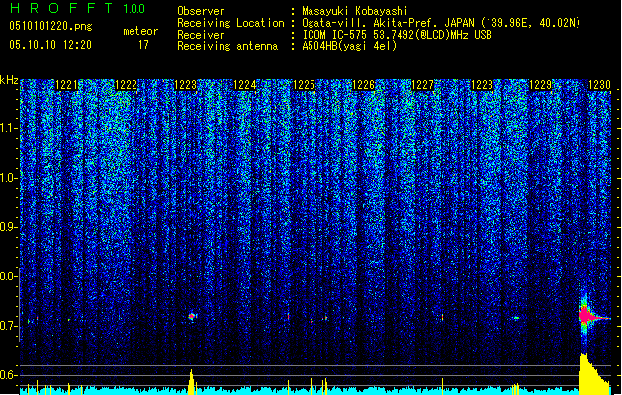Click the 0.8 kHz axis label
622x395 pixels.
tap(9, 276)
